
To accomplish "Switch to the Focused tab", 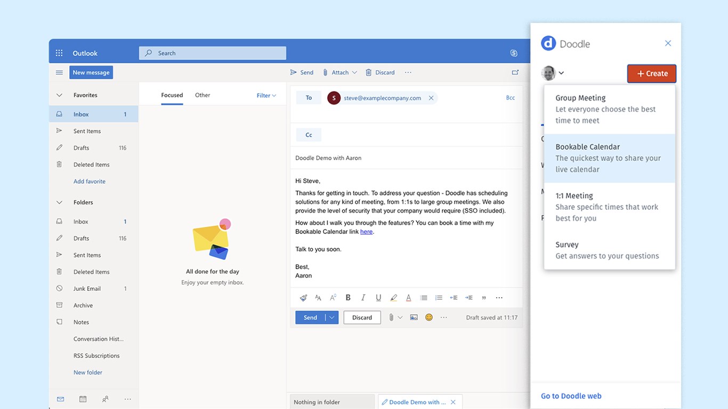I will coord(172,95).
